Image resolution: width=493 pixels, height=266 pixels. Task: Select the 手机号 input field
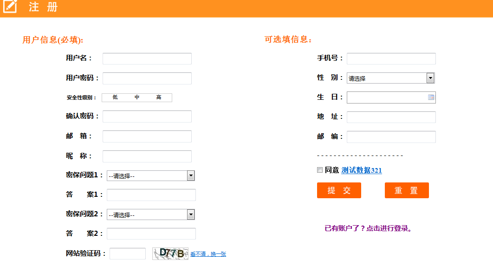391,58
